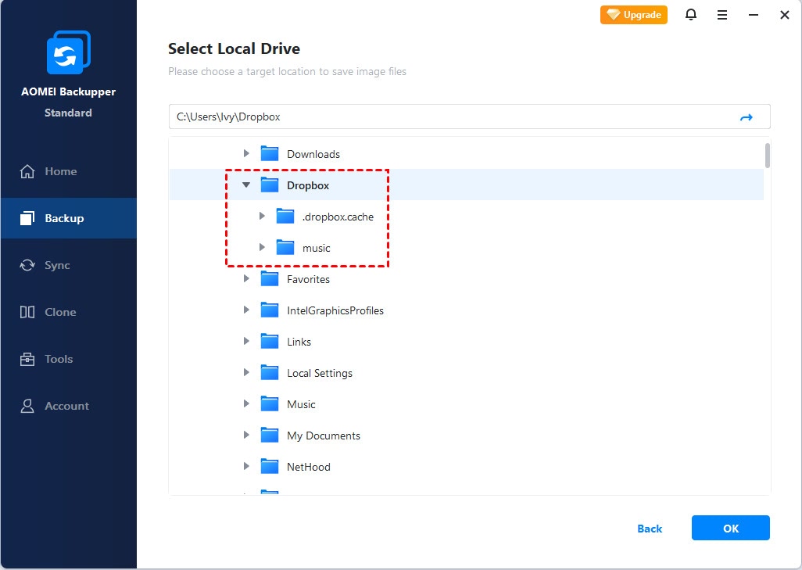Screen dimensions: 802x570
Task: Click the Backup icon in sidebar
Action: (x=27, y=218)
